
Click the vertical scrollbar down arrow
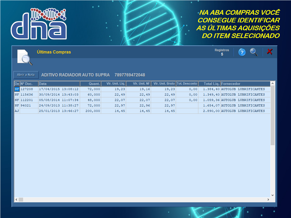tap(273, 195)
